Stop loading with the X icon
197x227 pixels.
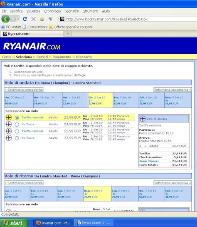[x=33, y=19]
